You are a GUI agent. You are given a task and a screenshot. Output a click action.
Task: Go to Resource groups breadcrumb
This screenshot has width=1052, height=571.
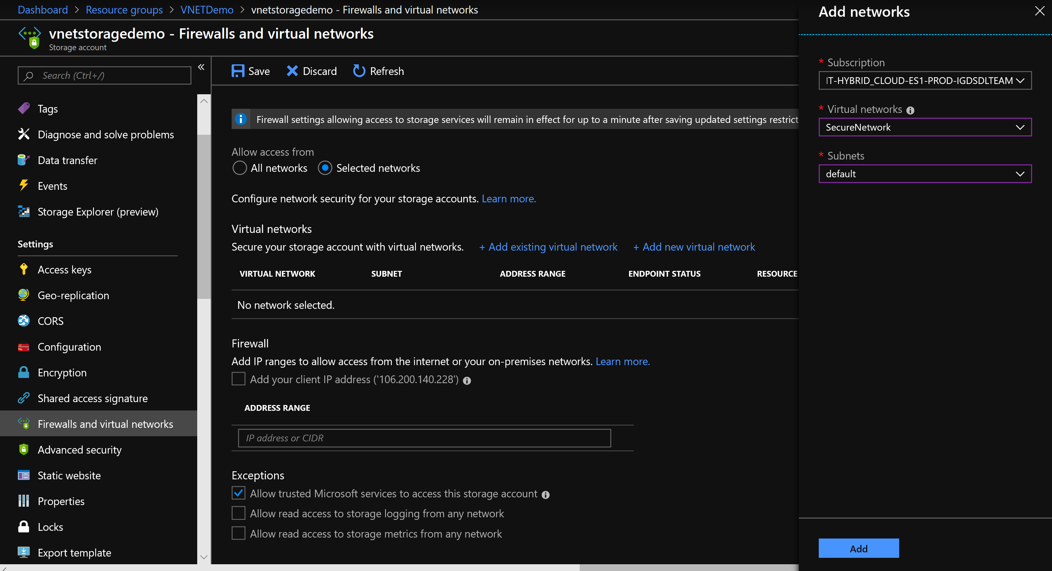click(124, 10)
